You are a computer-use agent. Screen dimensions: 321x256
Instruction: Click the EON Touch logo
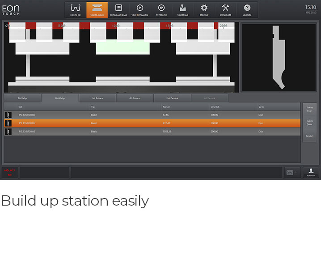pyautogui.click(x=11, y=10)
